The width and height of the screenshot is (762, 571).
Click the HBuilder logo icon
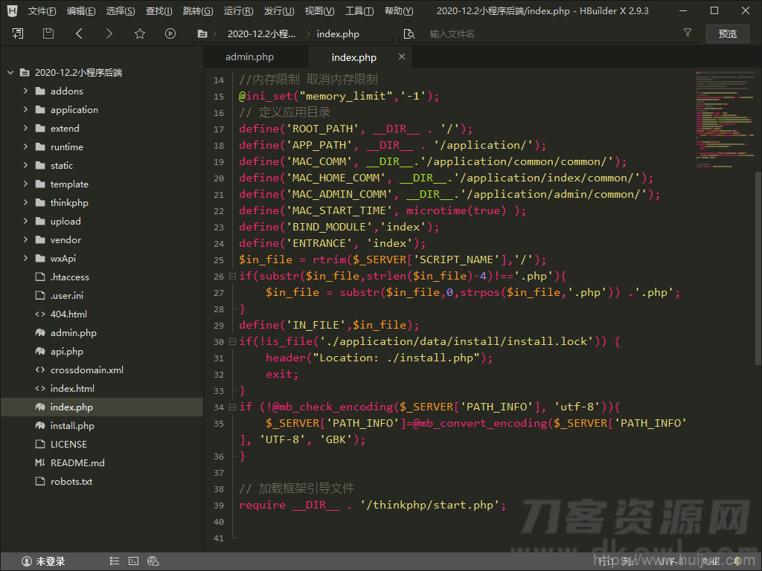(12, 10)
